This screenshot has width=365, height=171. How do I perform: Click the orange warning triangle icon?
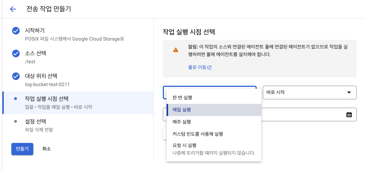click(x=176, y=50)
